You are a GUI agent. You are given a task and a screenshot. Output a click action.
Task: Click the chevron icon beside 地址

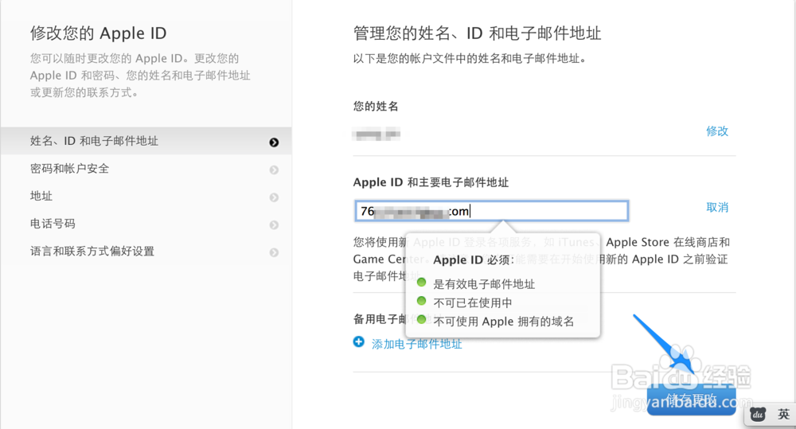274,197
